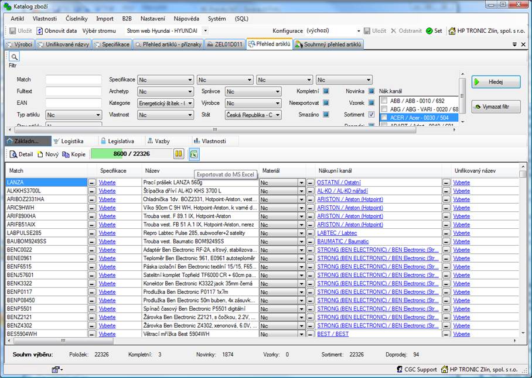Check the ABB / ABB - 0010 channel checkbox
The height and width of the screenshot is (378, 532).
coord(384,101)
